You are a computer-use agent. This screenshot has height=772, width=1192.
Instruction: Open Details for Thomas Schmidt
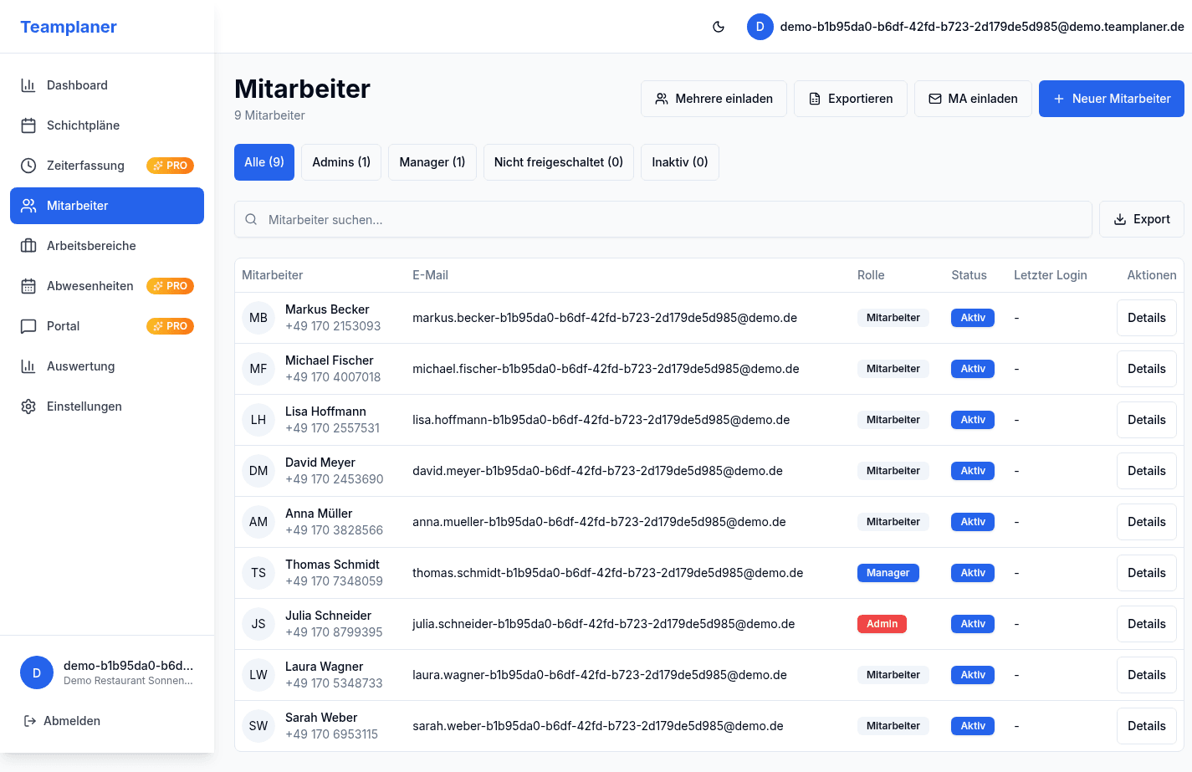tap(1146, 573)
